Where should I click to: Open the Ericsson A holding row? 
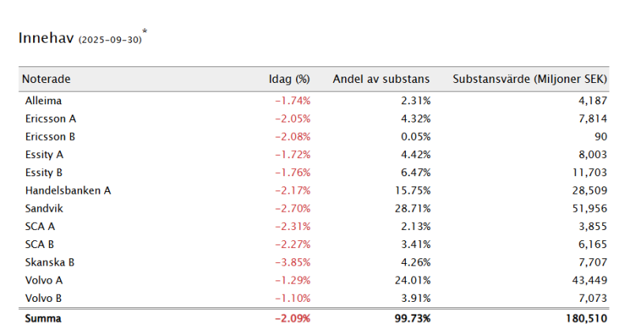pos(50,119)
